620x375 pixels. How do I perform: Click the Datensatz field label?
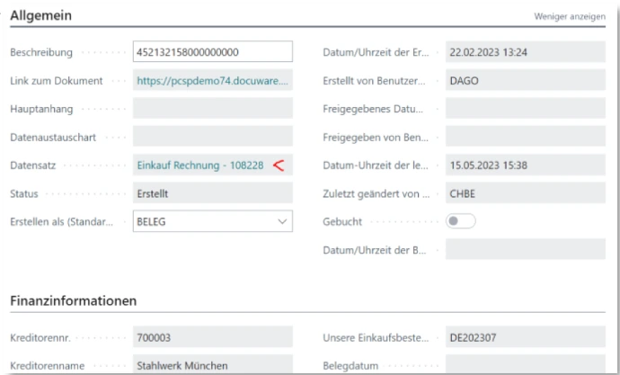coord(33,165)
